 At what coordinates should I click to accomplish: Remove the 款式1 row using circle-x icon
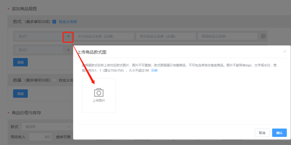click(263, 36)
